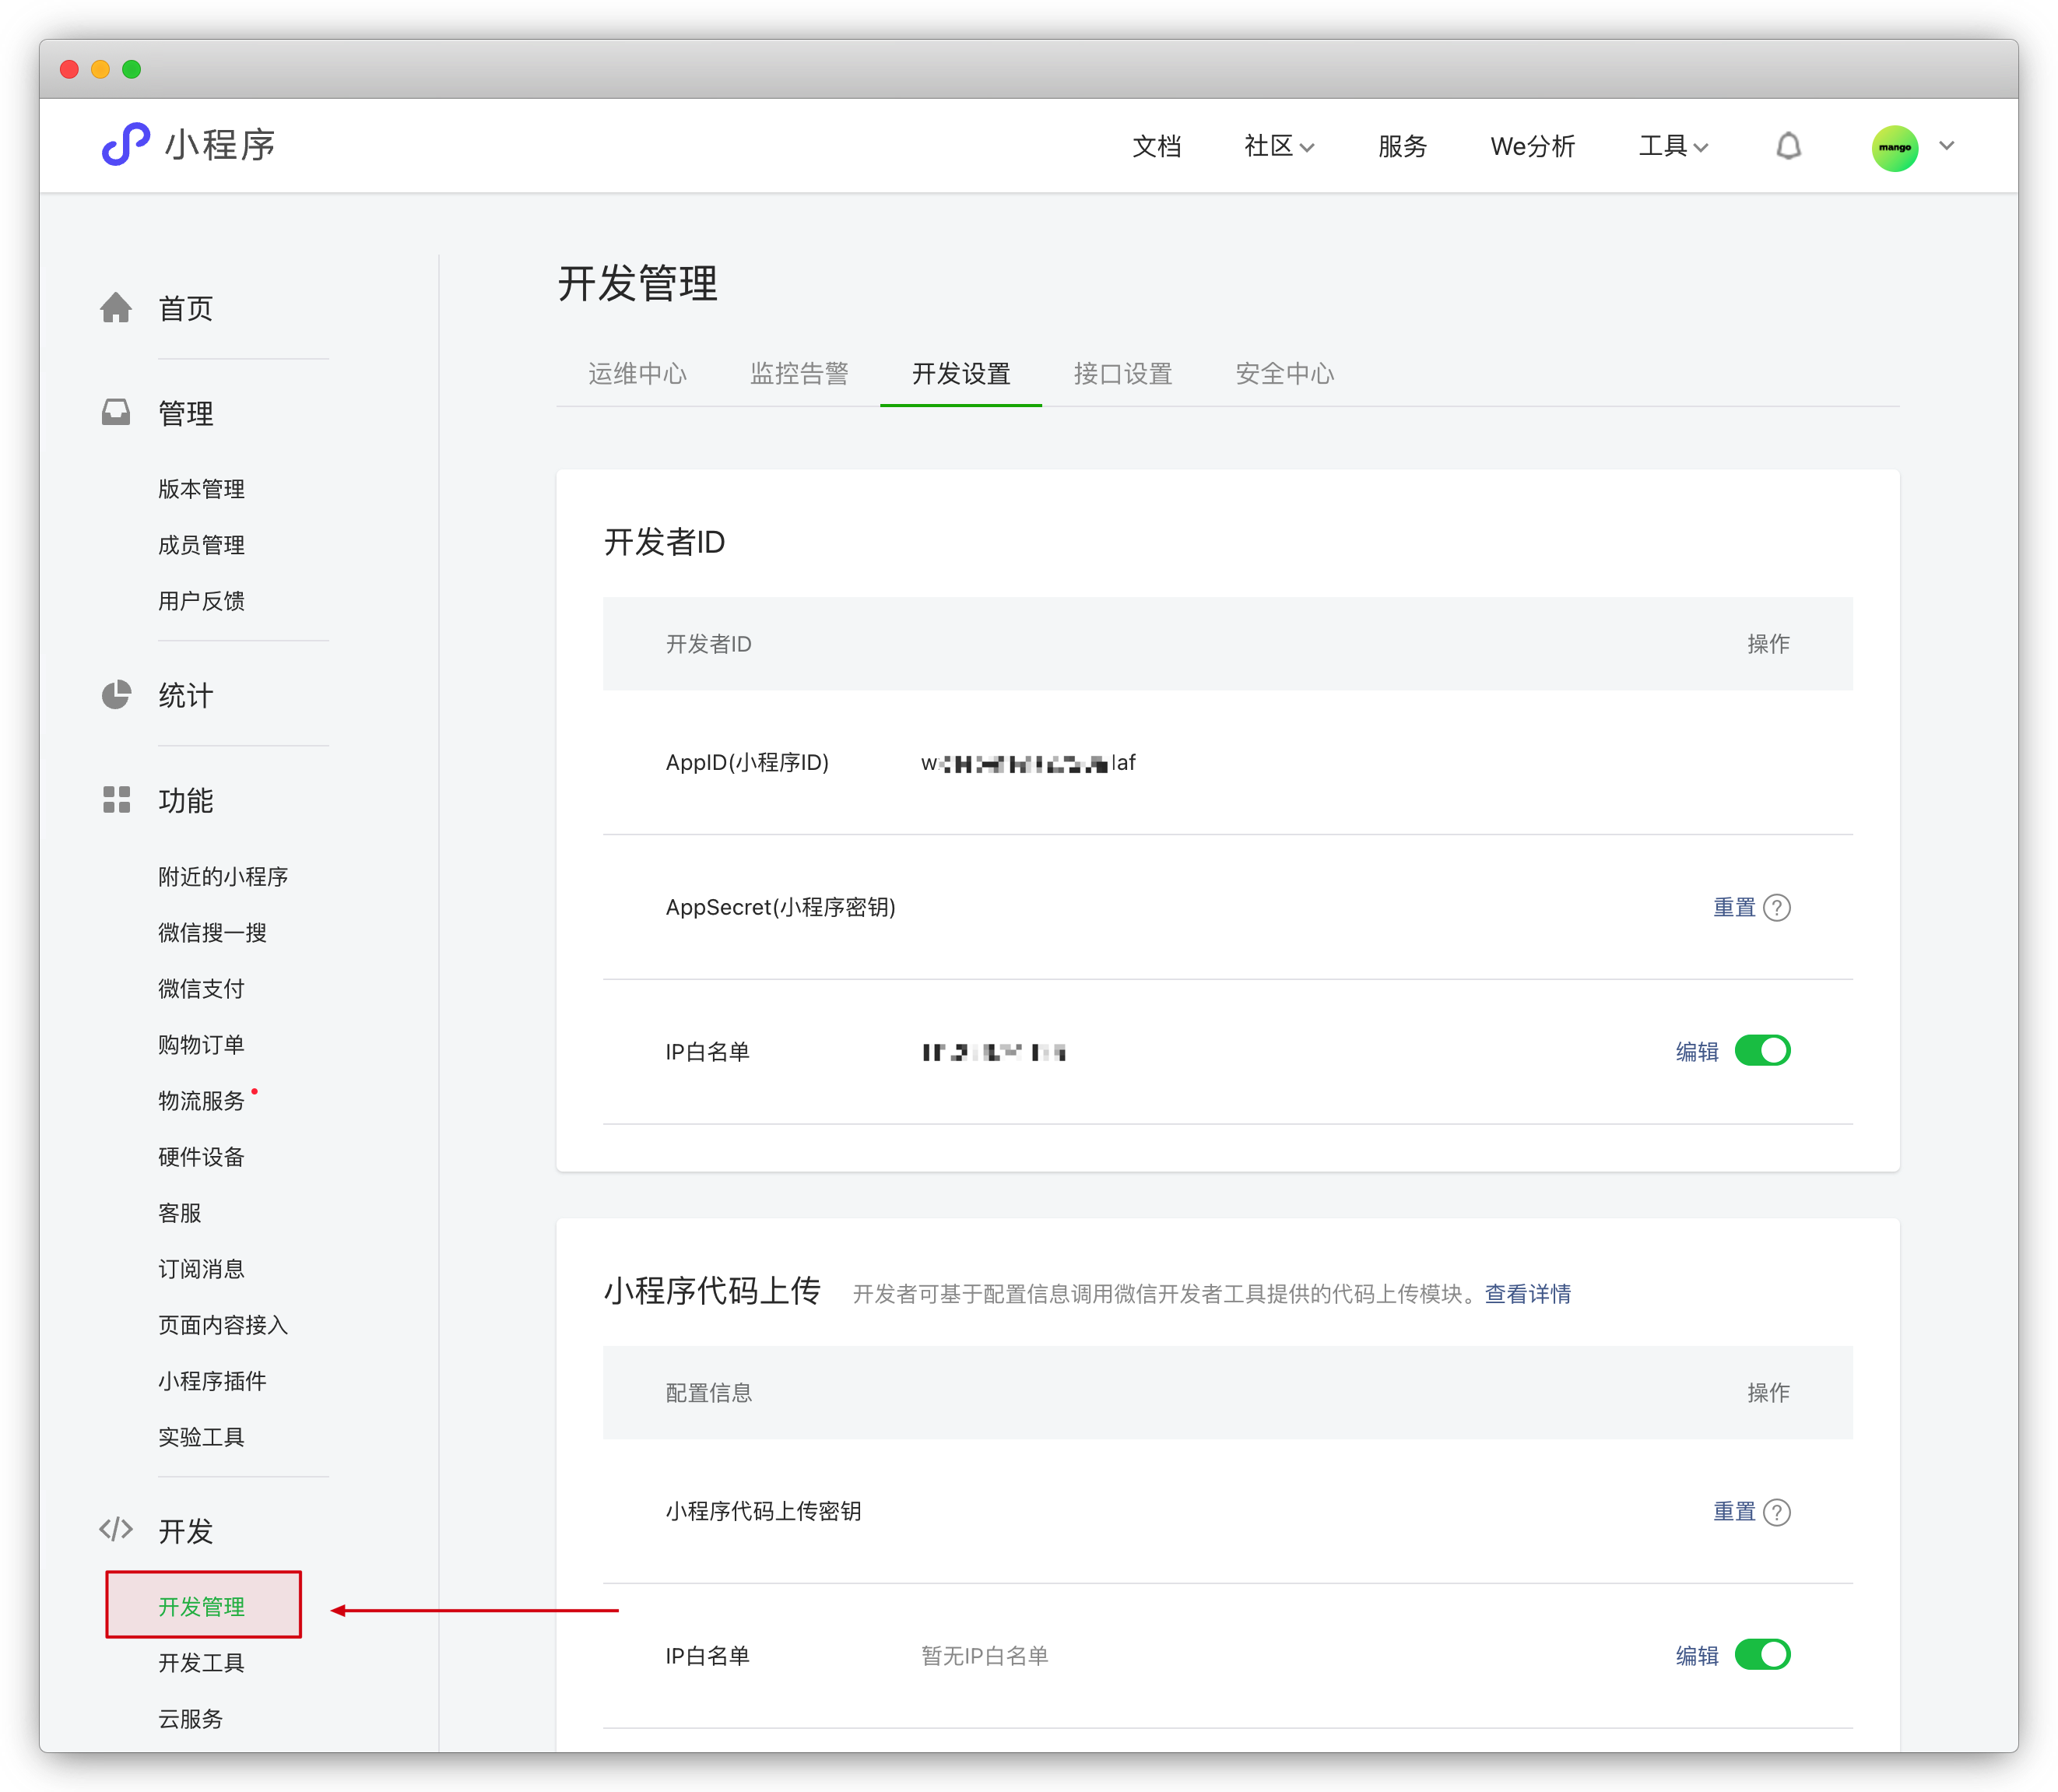Switch to 开发设置 tab

tap(961, 374)
